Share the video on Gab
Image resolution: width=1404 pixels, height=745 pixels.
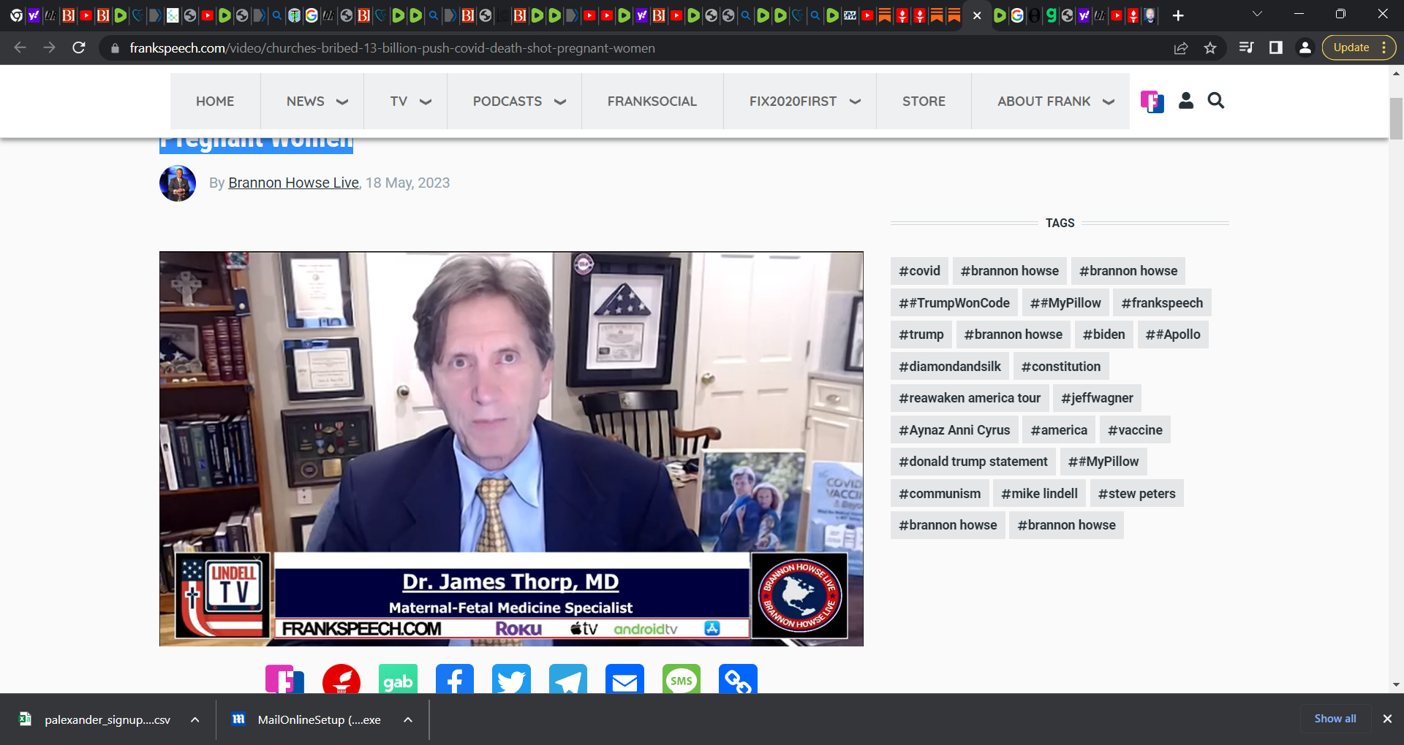pos(398,682)
